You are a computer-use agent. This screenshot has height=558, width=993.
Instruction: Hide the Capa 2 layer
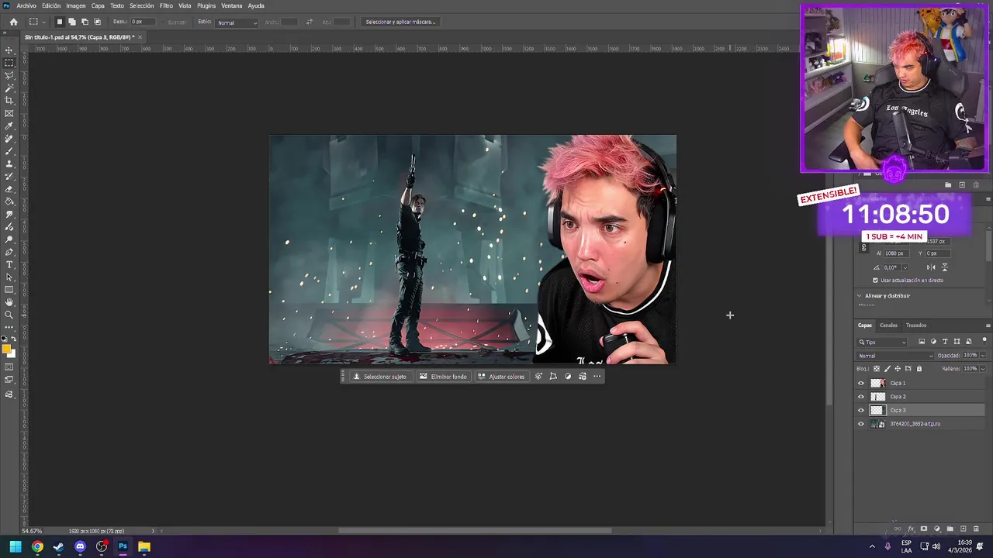point(860,397)
